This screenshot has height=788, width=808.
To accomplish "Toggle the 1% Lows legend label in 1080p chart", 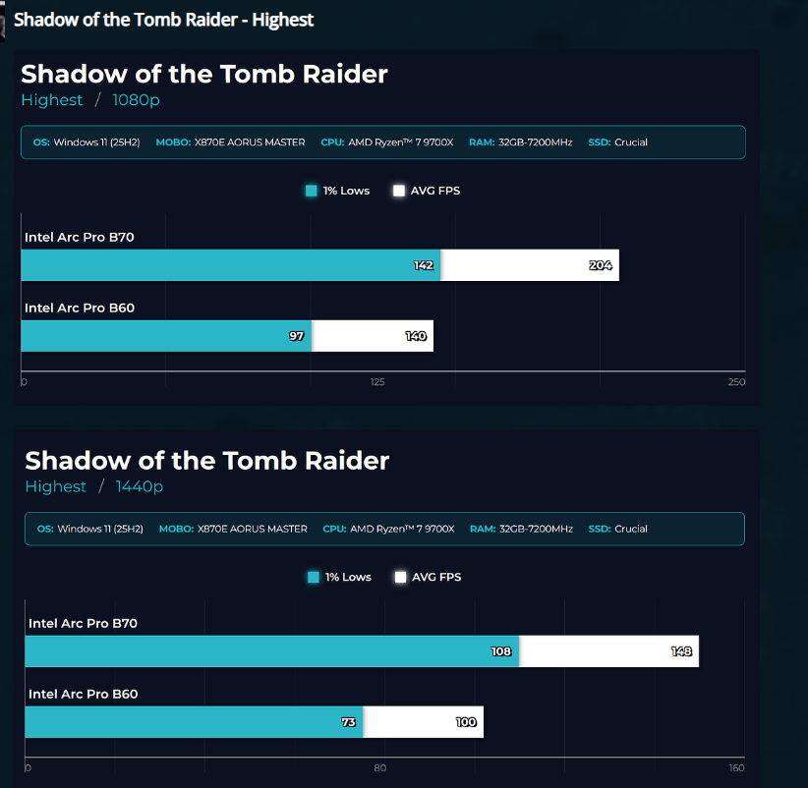I will 346,191.
